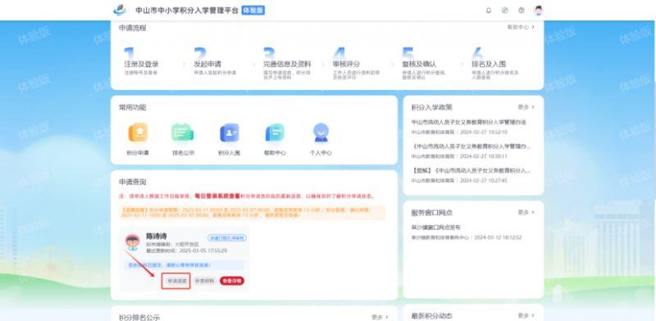Select step 1 注册及登录
This screenshot has height=321, width=656.
click(x=141, y=62)
